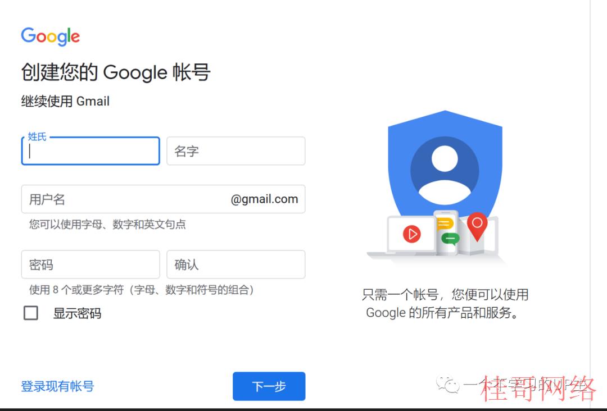Select the 确认 confirm password field

pyautogui.click(x=235, y=264)
